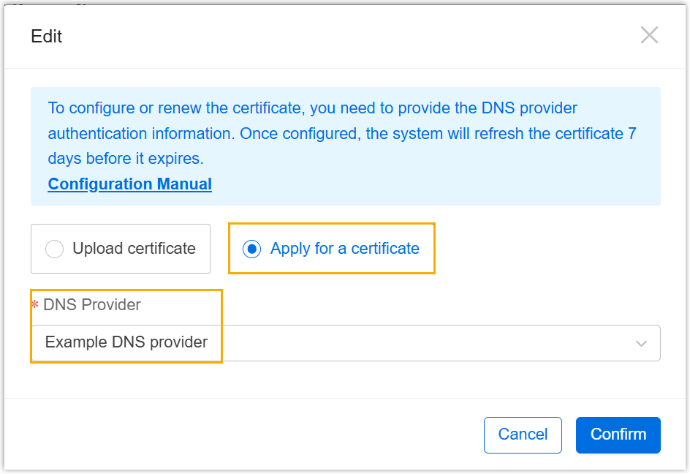Viewport: 690px width, 474px height.
Task: Click the DNS Provider field label
Action: tap(92, 305)
